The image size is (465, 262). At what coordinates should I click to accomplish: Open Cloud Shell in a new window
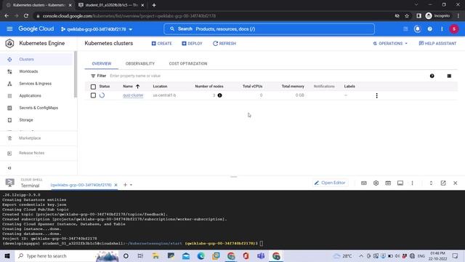(x=443, y=183)
